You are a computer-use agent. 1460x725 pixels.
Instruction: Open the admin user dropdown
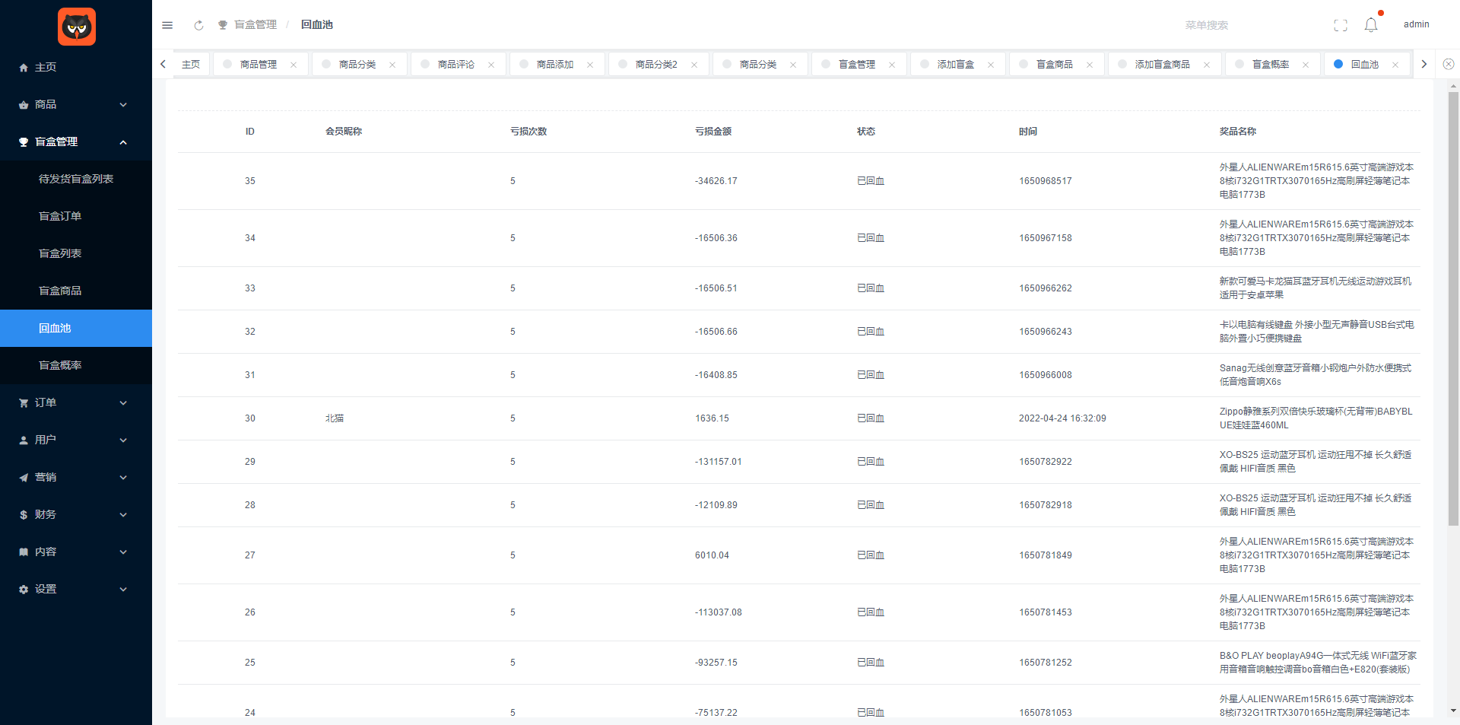(x=1416, y=24)
